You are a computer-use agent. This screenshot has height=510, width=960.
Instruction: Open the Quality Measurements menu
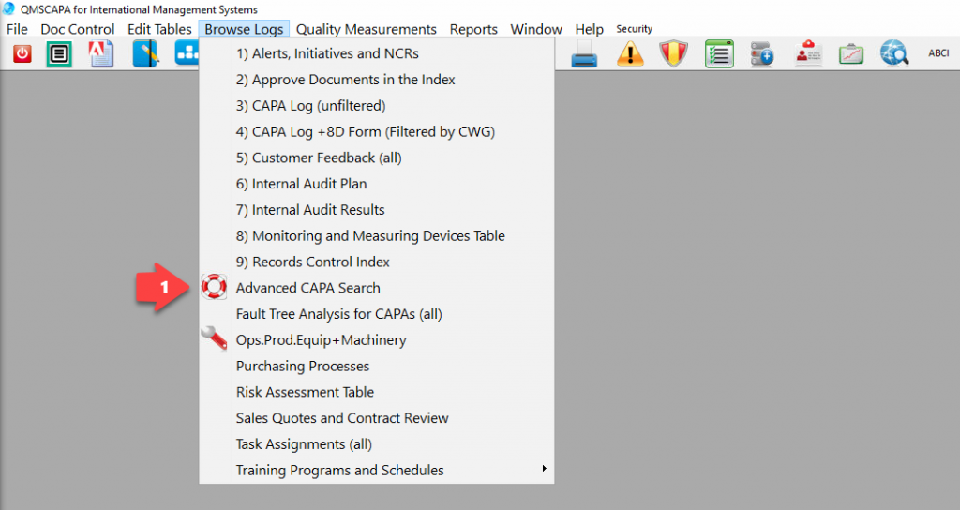coord(367,29)
